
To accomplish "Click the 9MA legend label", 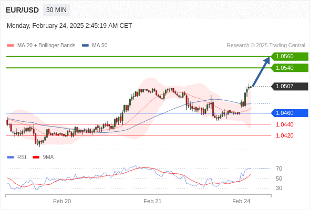I will pyautogui.click(x=48, y=157).
